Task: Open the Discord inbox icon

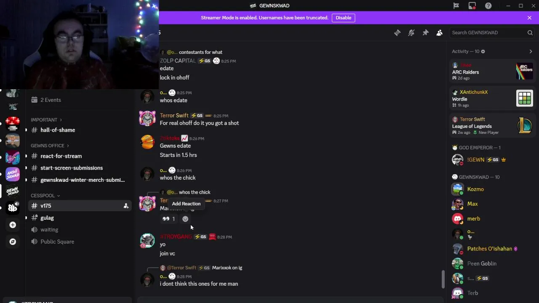Action: click(x=472, y=5)
